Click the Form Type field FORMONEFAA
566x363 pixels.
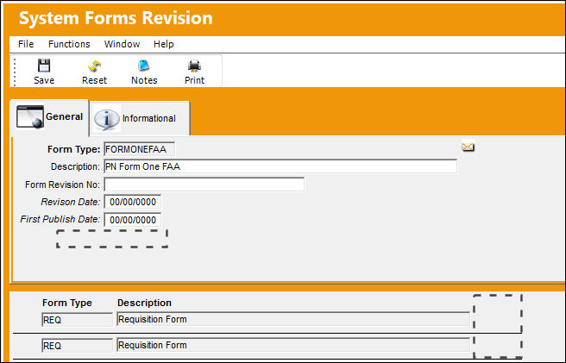(x=139, y=149)
